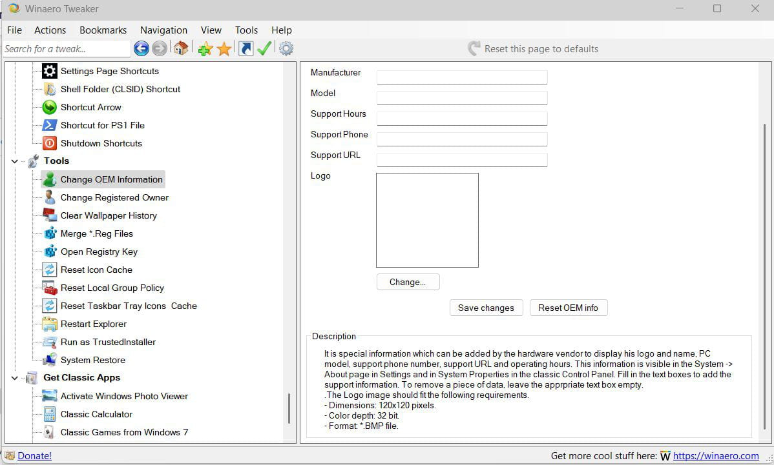Click the Support URL text field

[462, 159]
